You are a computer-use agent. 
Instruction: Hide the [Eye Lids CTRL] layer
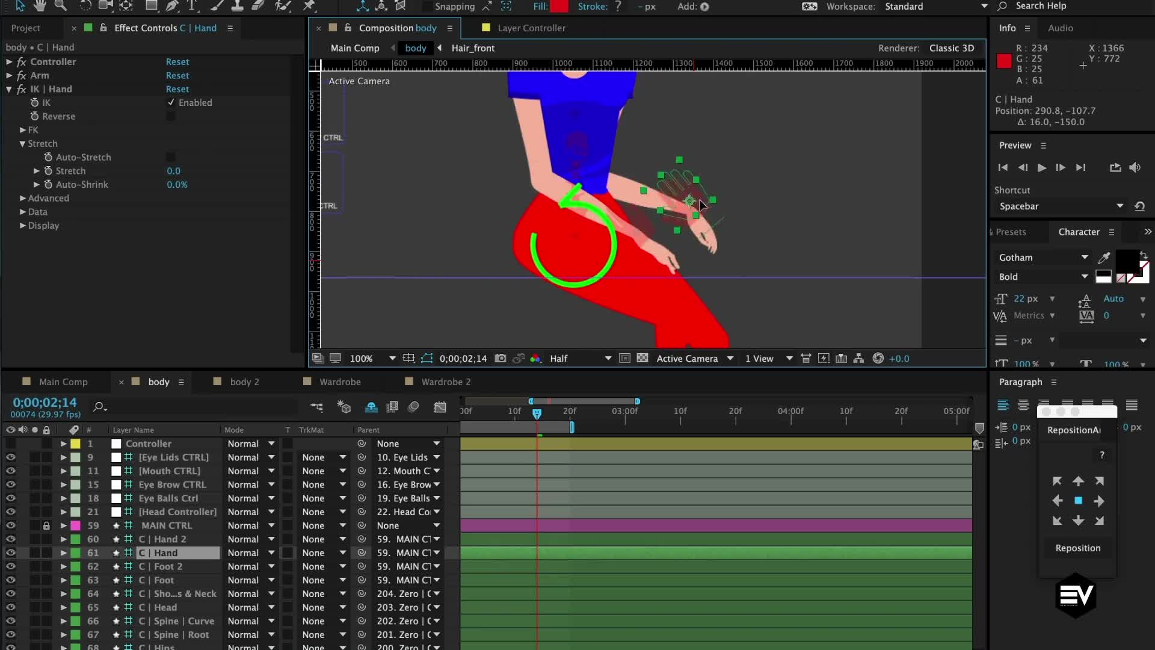(10, 457)
